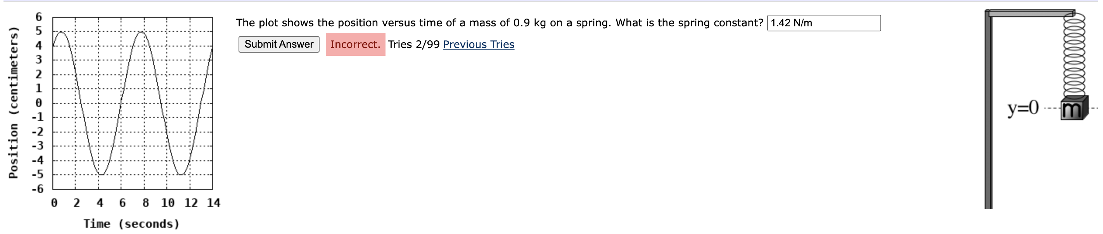Viewport: 1103px width, 234px height.
Task: Click the first peak of the sine curve
Action: [61, 31]
